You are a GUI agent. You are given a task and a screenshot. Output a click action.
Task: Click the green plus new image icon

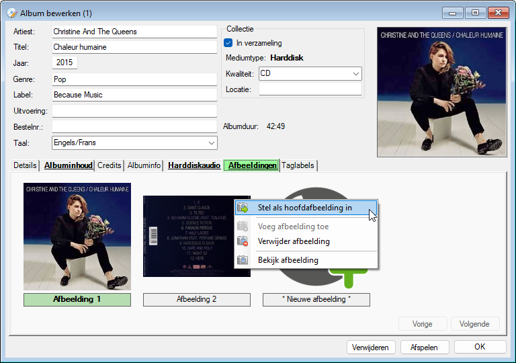(349, 278)
